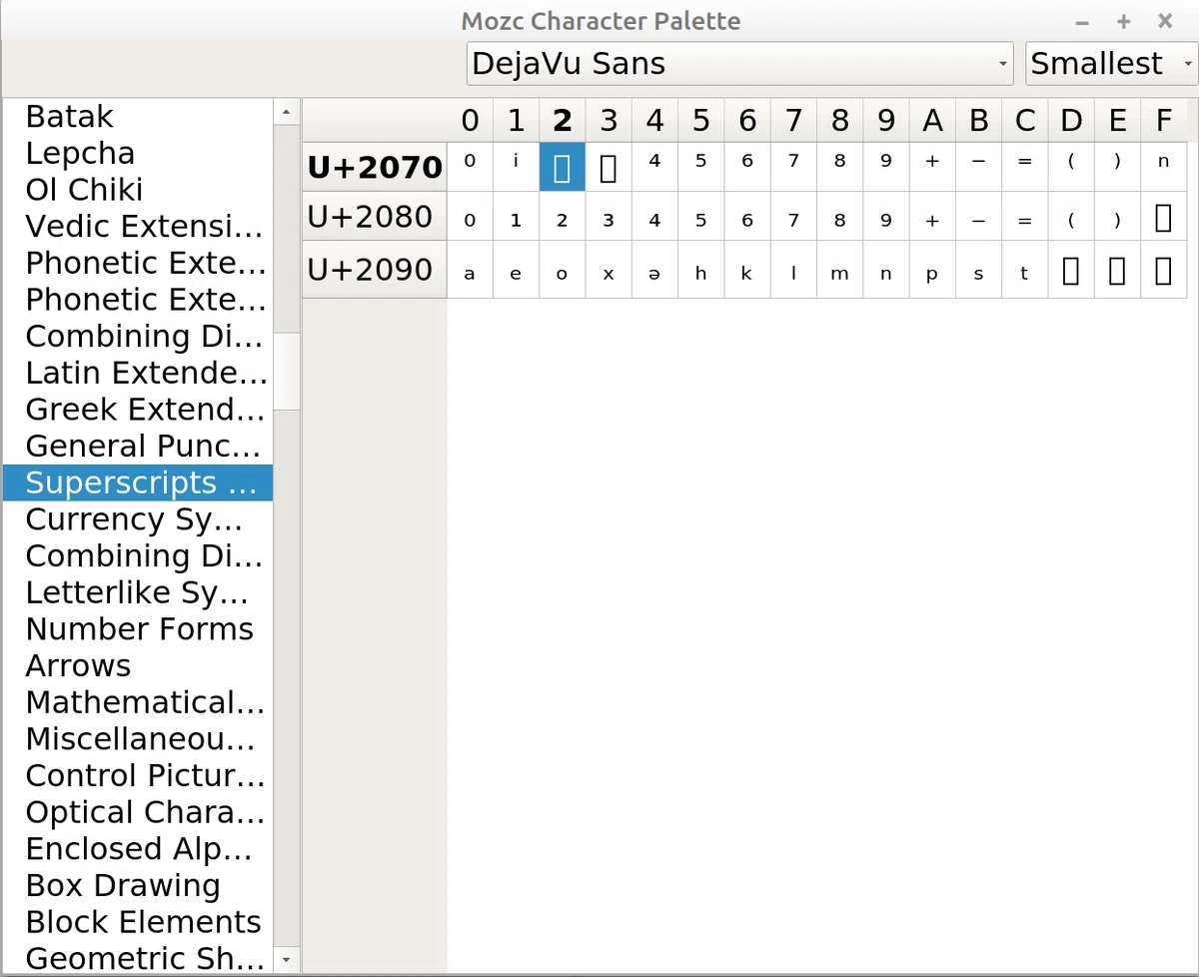Select Enclosed Alphanumerics block entry
This screenshot has width=1199, height=977.
pyautogui.click(x=138, y=849)
